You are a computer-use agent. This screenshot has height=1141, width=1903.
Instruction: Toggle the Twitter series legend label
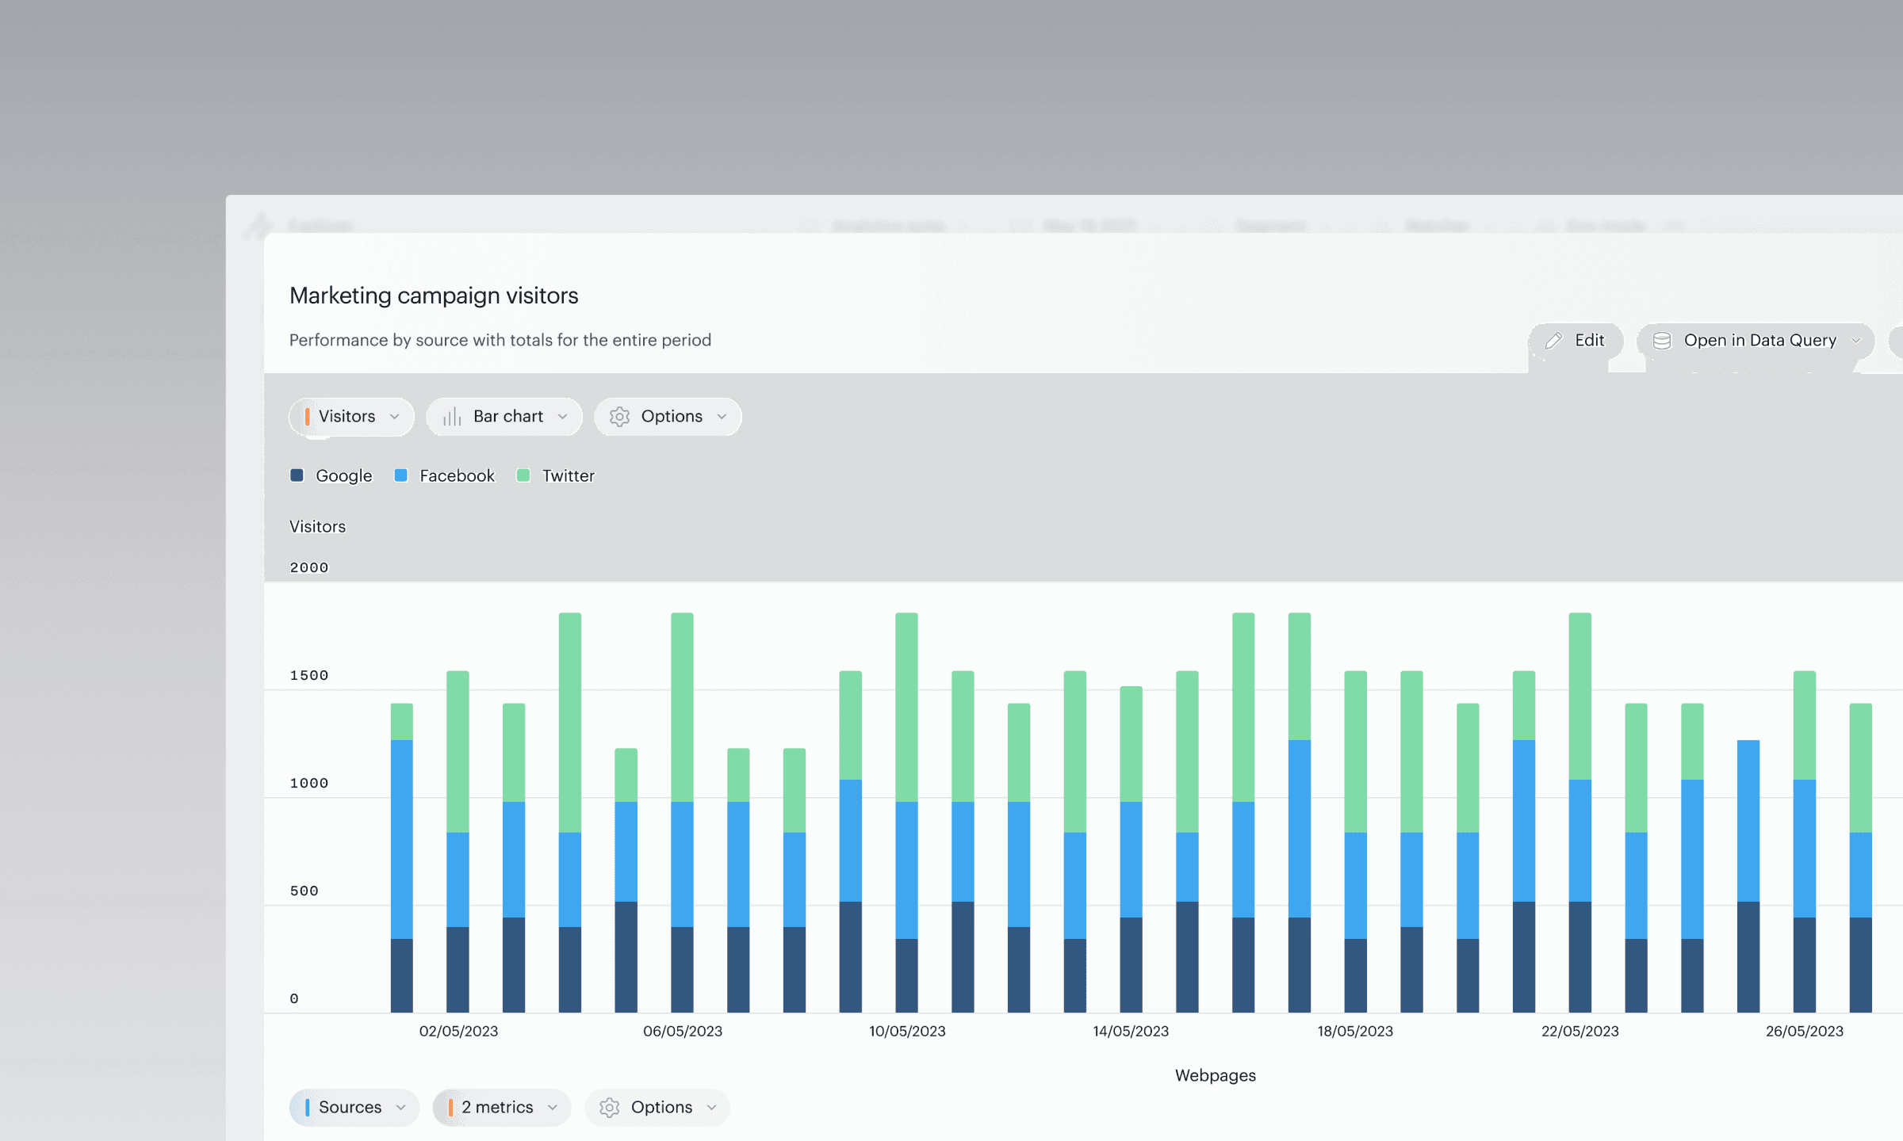tap(568, 475)
